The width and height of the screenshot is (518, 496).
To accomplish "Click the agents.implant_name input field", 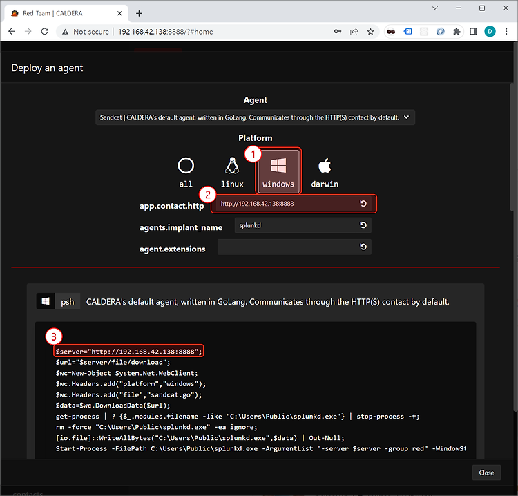I will pyautogui.click(x=295, y=225).
